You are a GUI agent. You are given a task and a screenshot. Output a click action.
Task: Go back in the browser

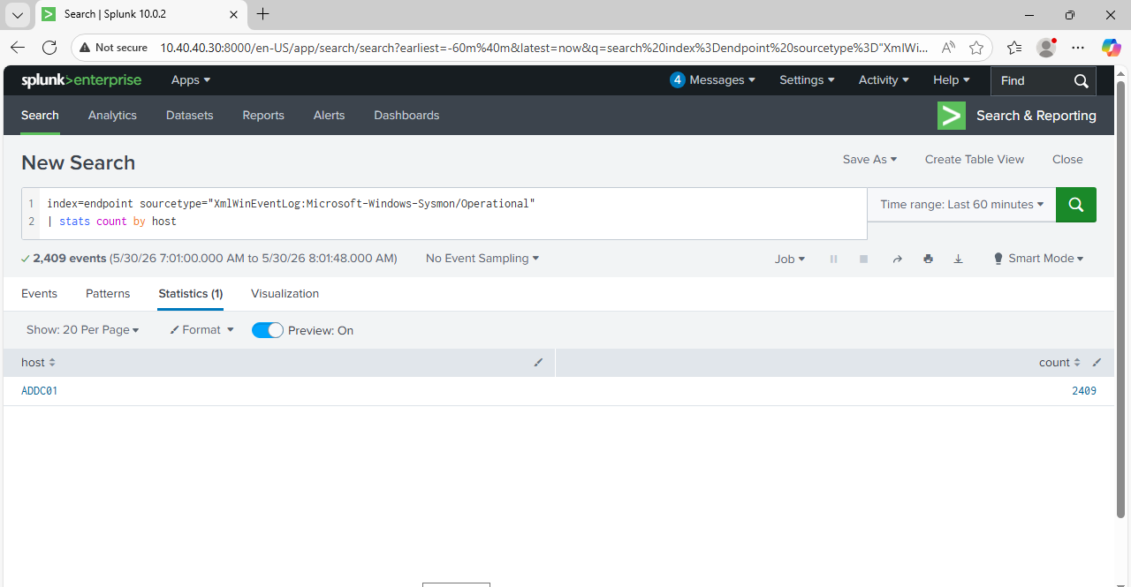[x=19, y=48]
